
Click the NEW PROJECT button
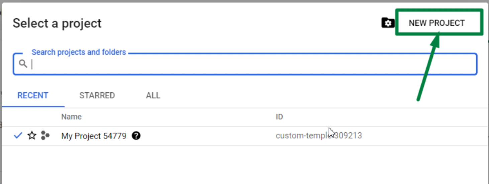(437, 23)
